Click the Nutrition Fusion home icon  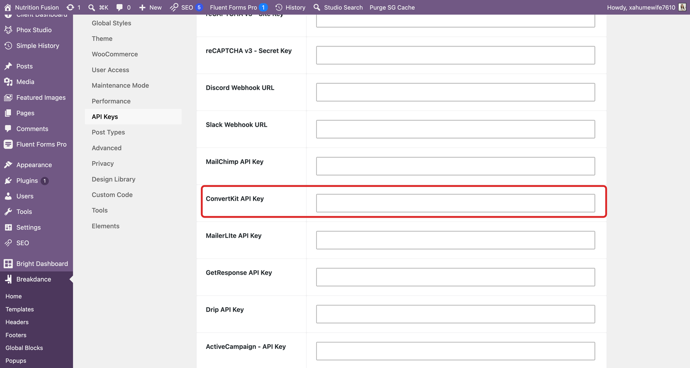[7, 7]
